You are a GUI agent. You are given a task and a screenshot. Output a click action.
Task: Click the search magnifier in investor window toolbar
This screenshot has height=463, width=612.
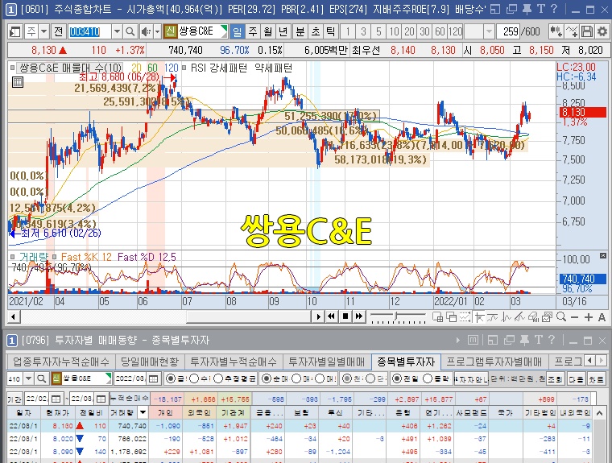click(41, 378)
